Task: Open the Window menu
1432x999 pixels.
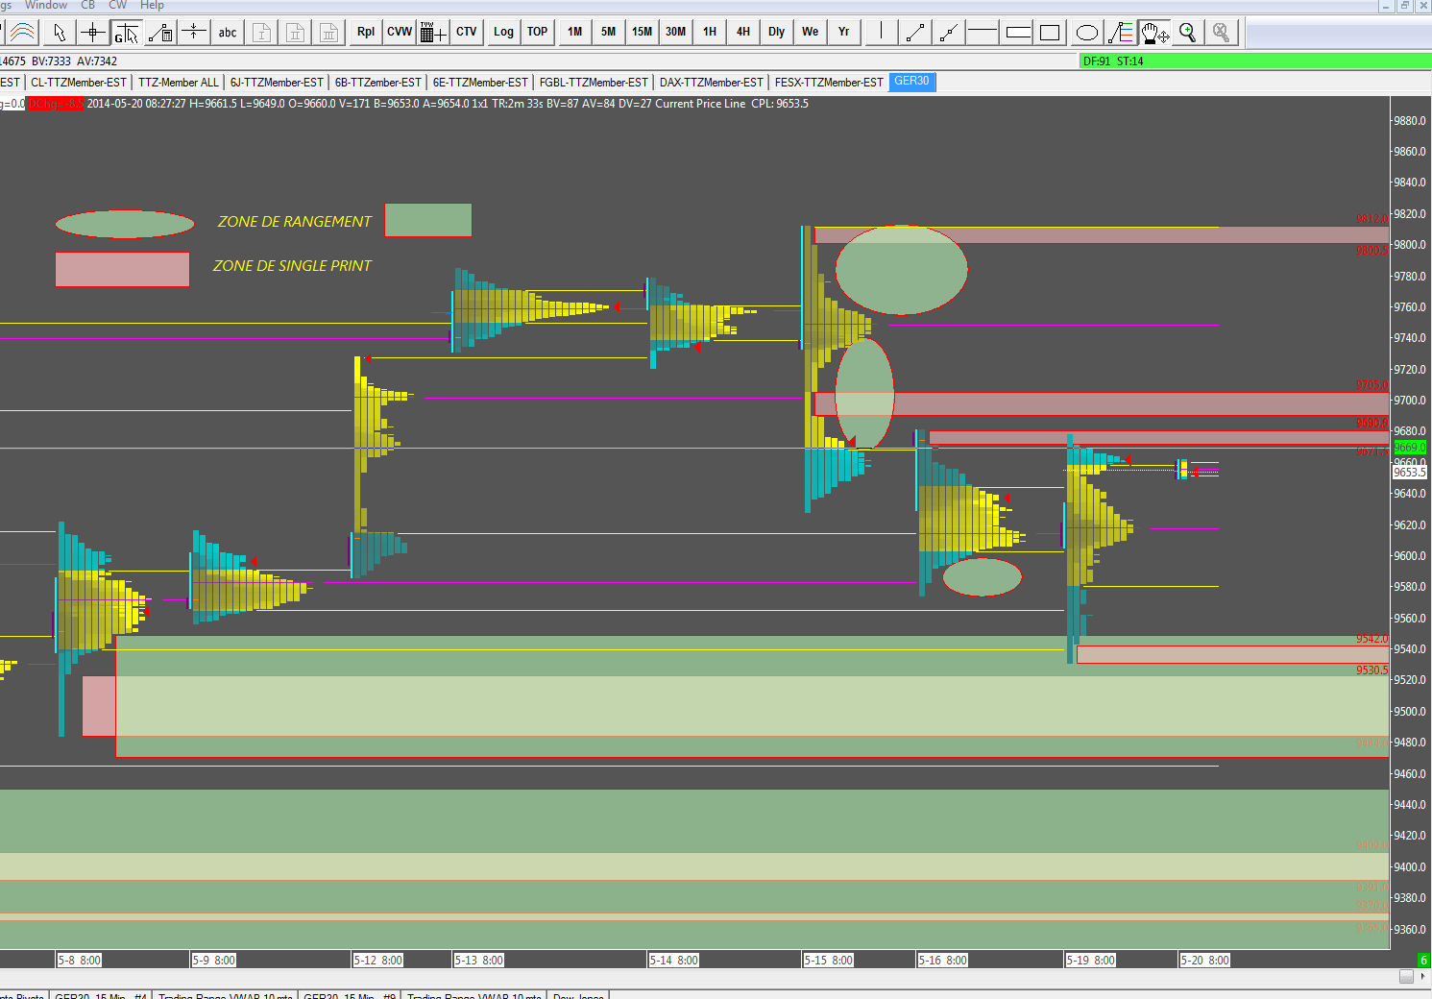Action: tap(46, 5)
